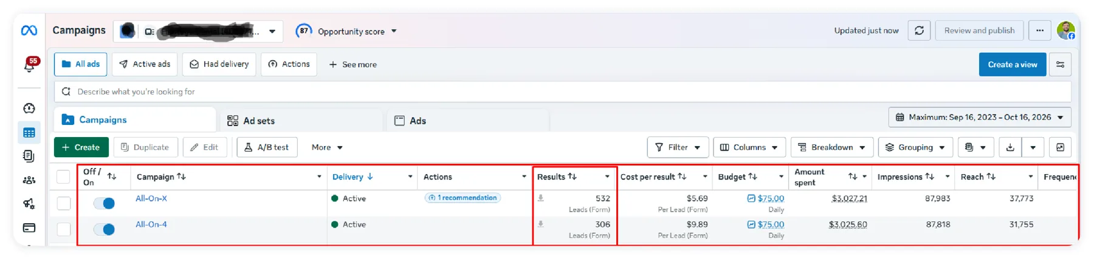
Task: Open notifications bell with 55 badge
Action: tap(29, 64)
